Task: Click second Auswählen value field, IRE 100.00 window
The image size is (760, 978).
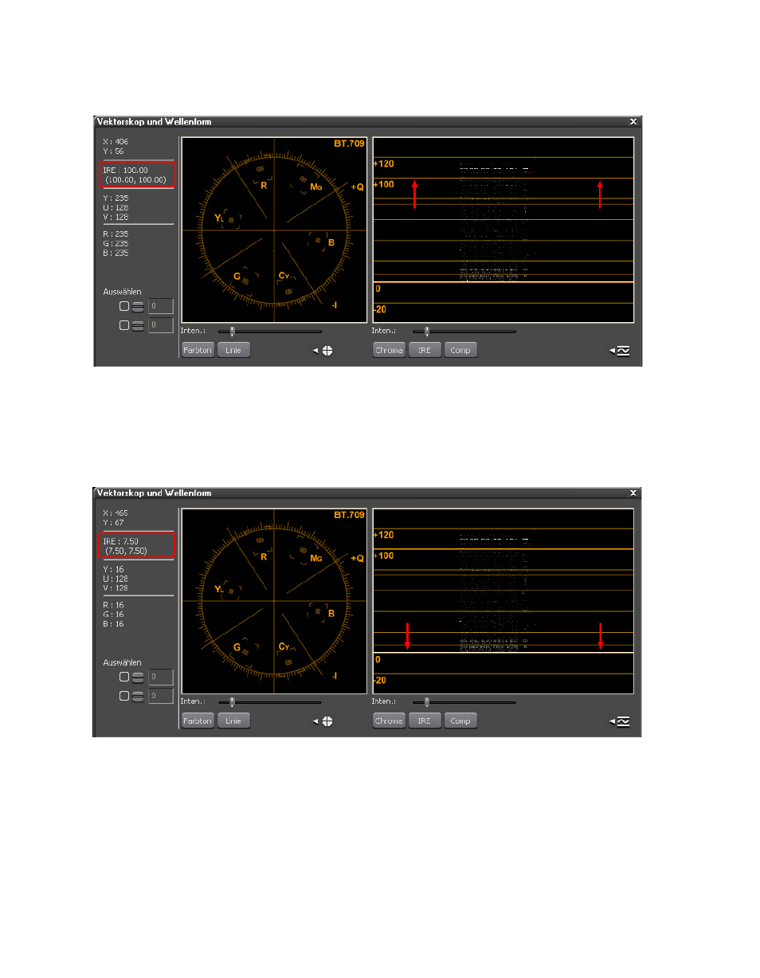Action: tap(161, 325)
